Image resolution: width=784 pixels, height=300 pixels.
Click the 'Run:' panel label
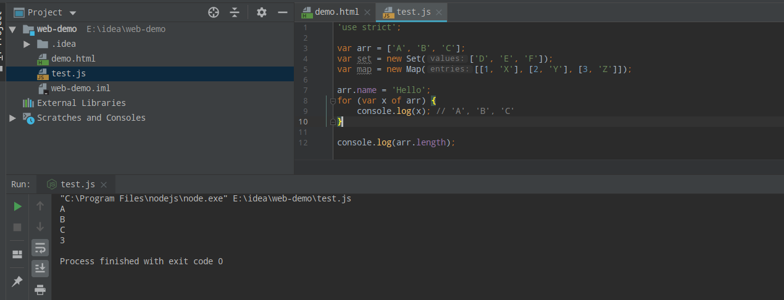(20, 184)
